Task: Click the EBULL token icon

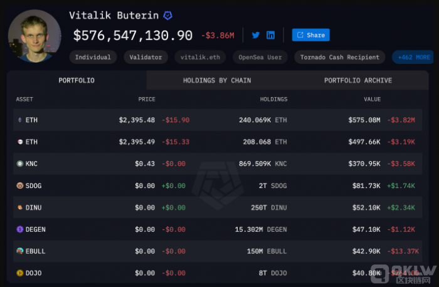Action: (x=19, y=251)
